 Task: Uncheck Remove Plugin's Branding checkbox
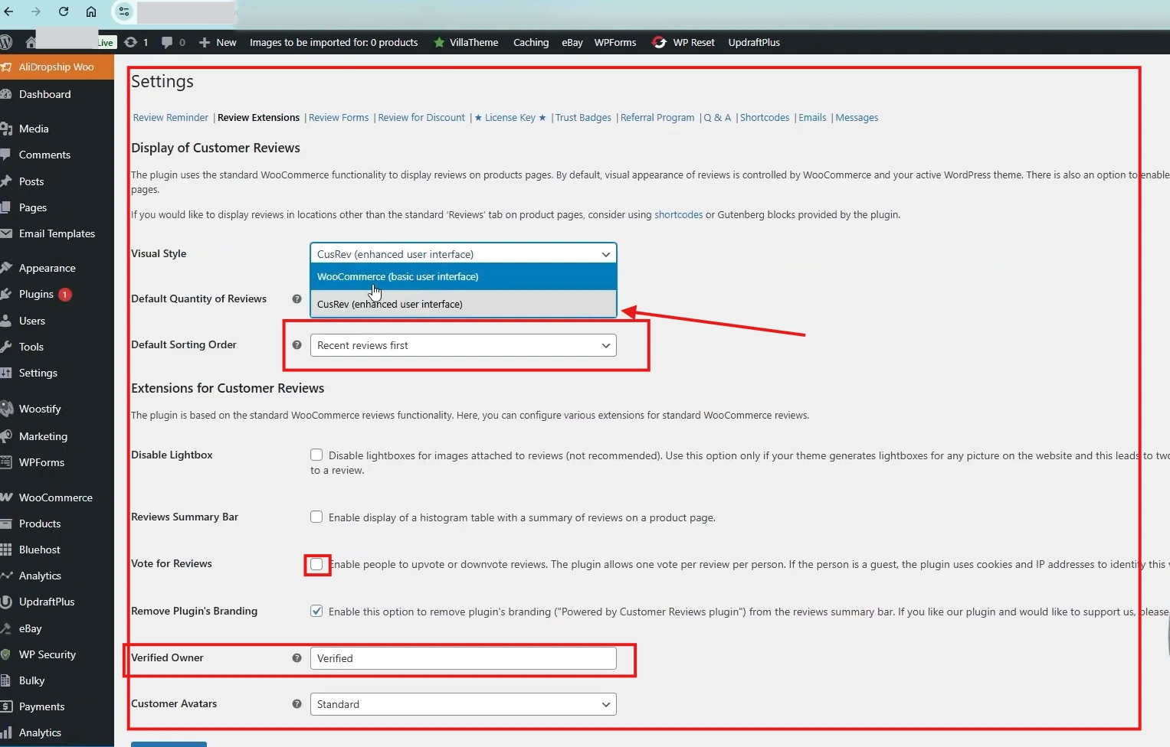pos(316,611)
